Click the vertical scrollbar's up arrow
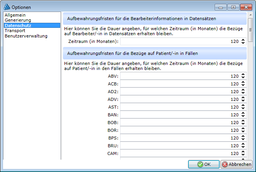The image size is (256, 172). [x=250, y=14]
